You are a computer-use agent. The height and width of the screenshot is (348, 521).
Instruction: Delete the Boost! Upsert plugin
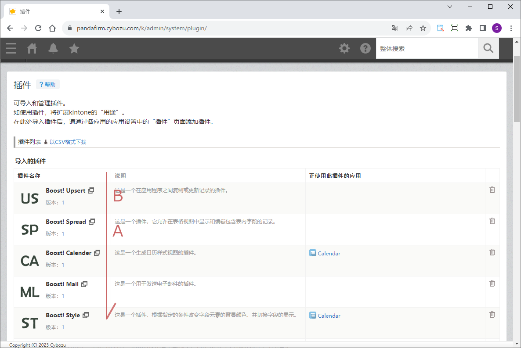492,190
